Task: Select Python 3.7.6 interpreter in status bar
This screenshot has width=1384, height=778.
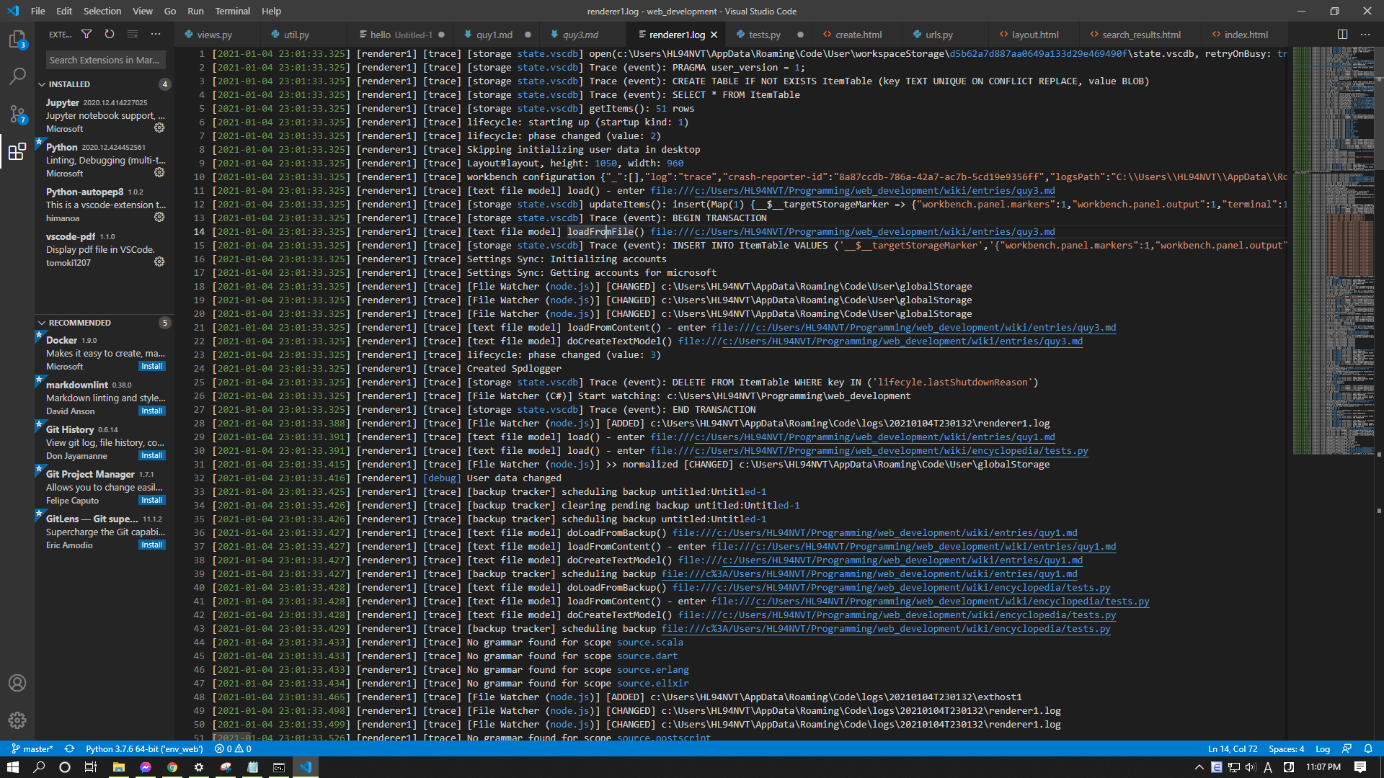Action: (144, 748)
